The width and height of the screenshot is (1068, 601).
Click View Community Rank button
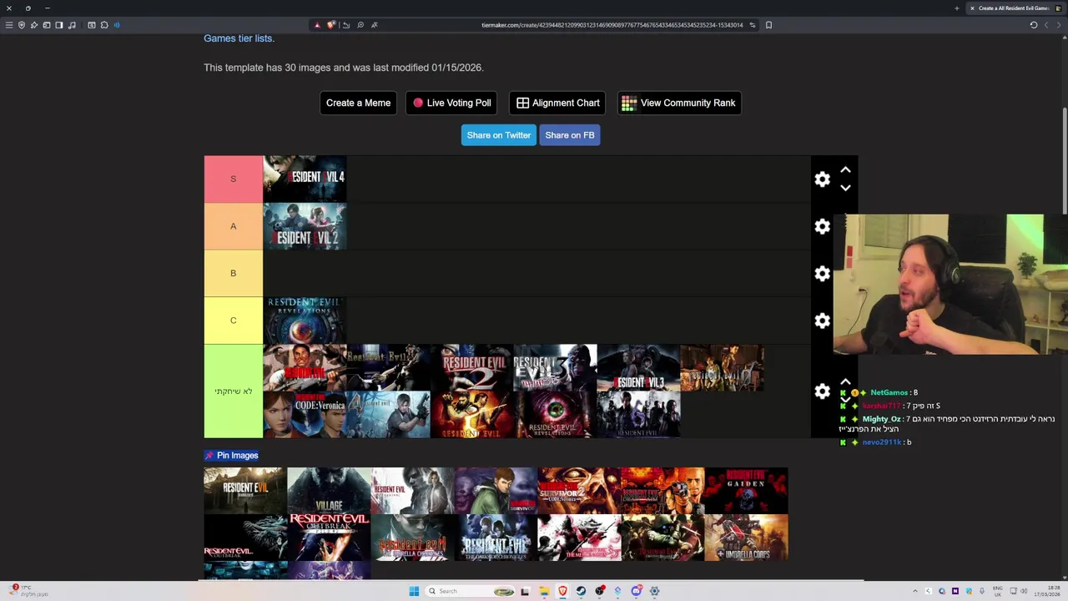[x=679, y=103]
